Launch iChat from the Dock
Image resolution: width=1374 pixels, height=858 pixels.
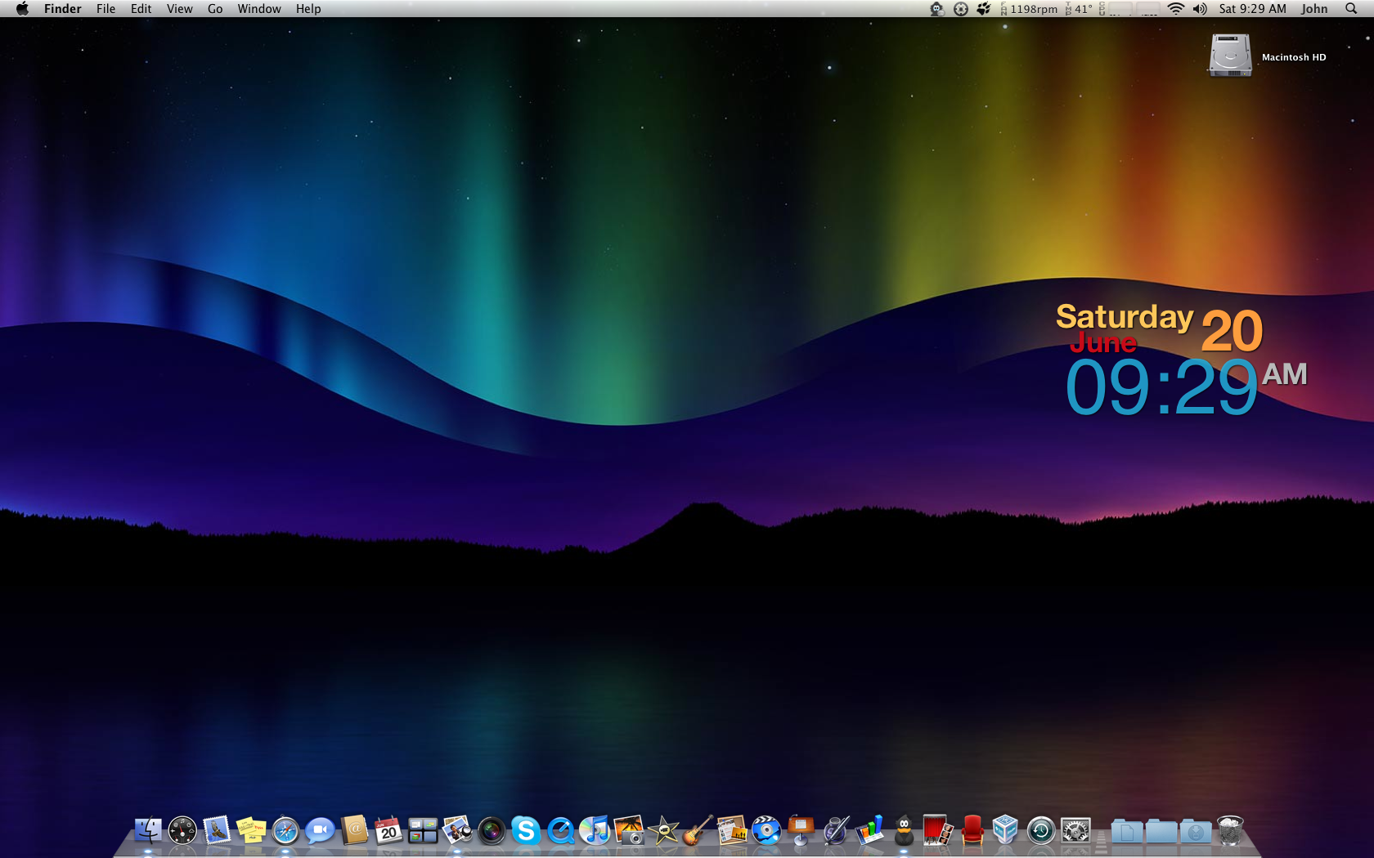click(x=320, y=831)
